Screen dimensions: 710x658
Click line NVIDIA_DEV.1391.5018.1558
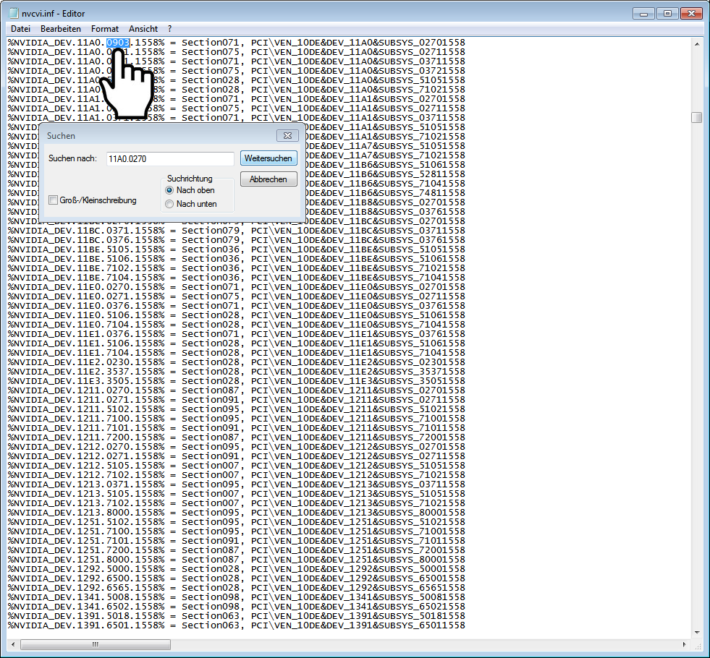click(237, 616)
